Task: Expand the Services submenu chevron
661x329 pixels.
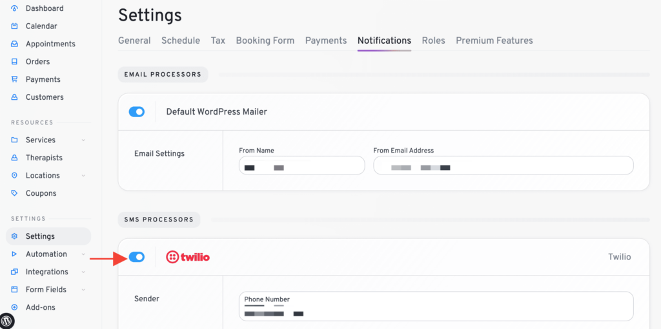Action: (83, 140)
